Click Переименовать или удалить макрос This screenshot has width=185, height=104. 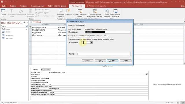coord(95,13)
